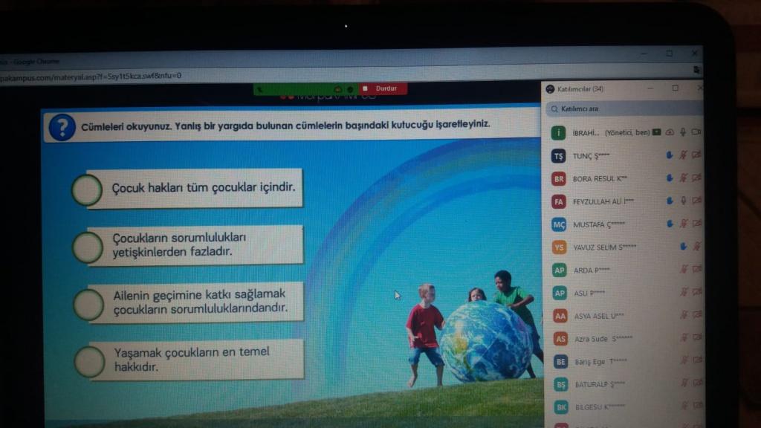Lower TUNÇ Ş's raised hand icon

pyautogui.click(x=670, y=155)
